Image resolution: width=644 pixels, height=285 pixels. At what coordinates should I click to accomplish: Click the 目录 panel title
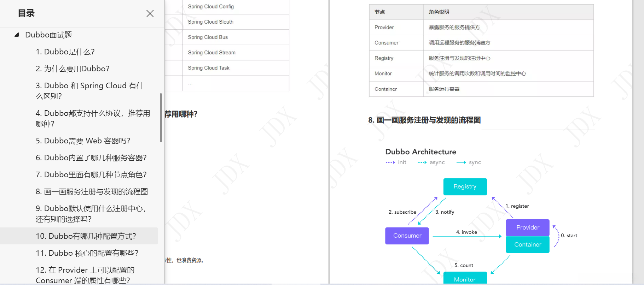point(26,13)
